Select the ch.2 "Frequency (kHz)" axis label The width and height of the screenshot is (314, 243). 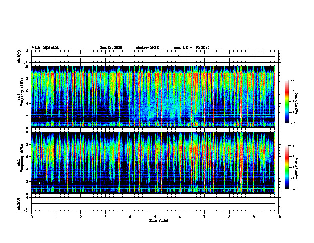[x=22, y=158]
